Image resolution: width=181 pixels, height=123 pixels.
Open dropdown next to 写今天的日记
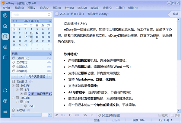50,76
